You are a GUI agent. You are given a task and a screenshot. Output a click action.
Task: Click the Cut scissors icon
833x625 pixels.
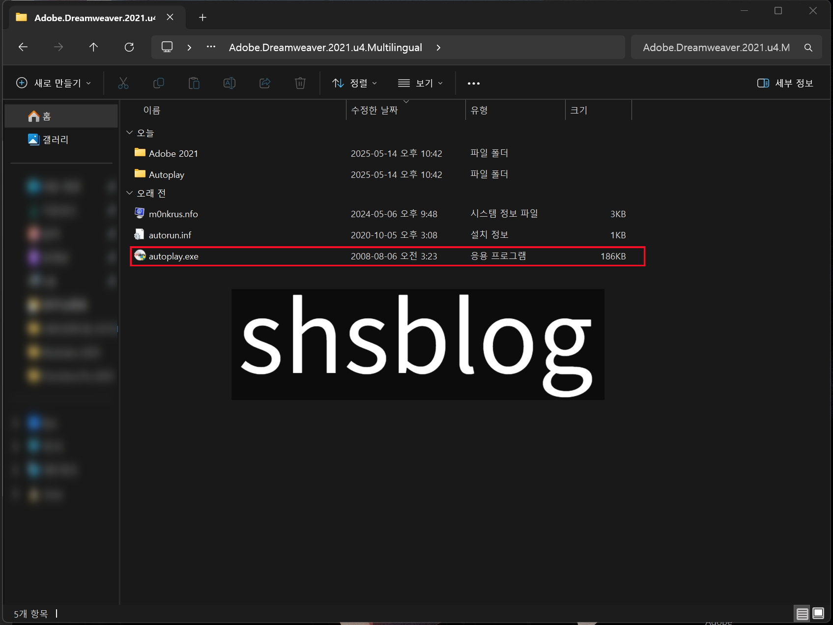click(x=123, y=83)
